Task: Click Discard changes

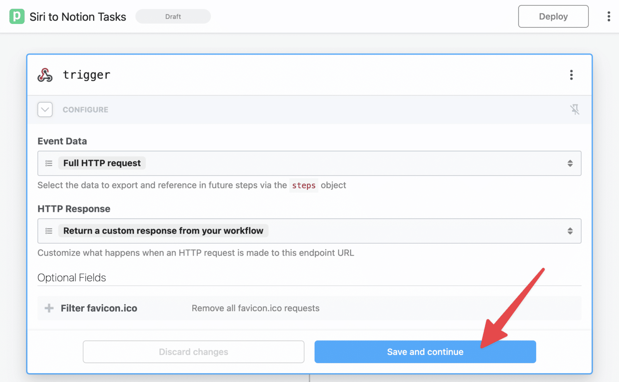Action: tap(193, 352)
